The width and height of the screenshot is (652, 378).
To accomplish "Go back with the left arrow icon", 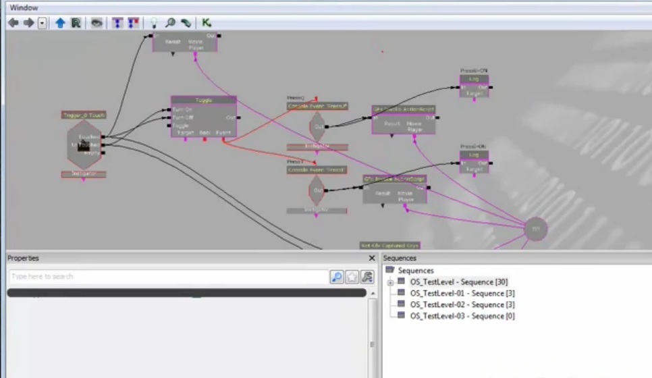I will click(13, 23).
